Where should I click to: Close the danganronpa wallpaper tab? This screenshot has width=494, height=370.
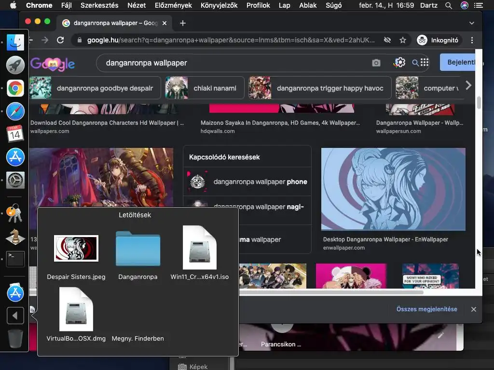point(164,23)
